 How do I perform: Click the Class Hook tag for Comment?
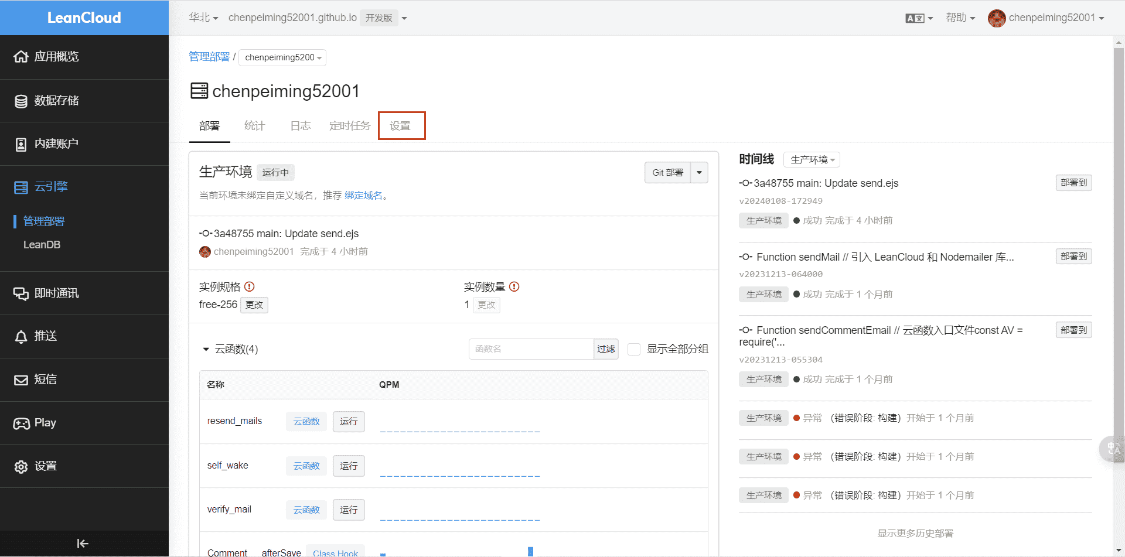tap(335, 552)
